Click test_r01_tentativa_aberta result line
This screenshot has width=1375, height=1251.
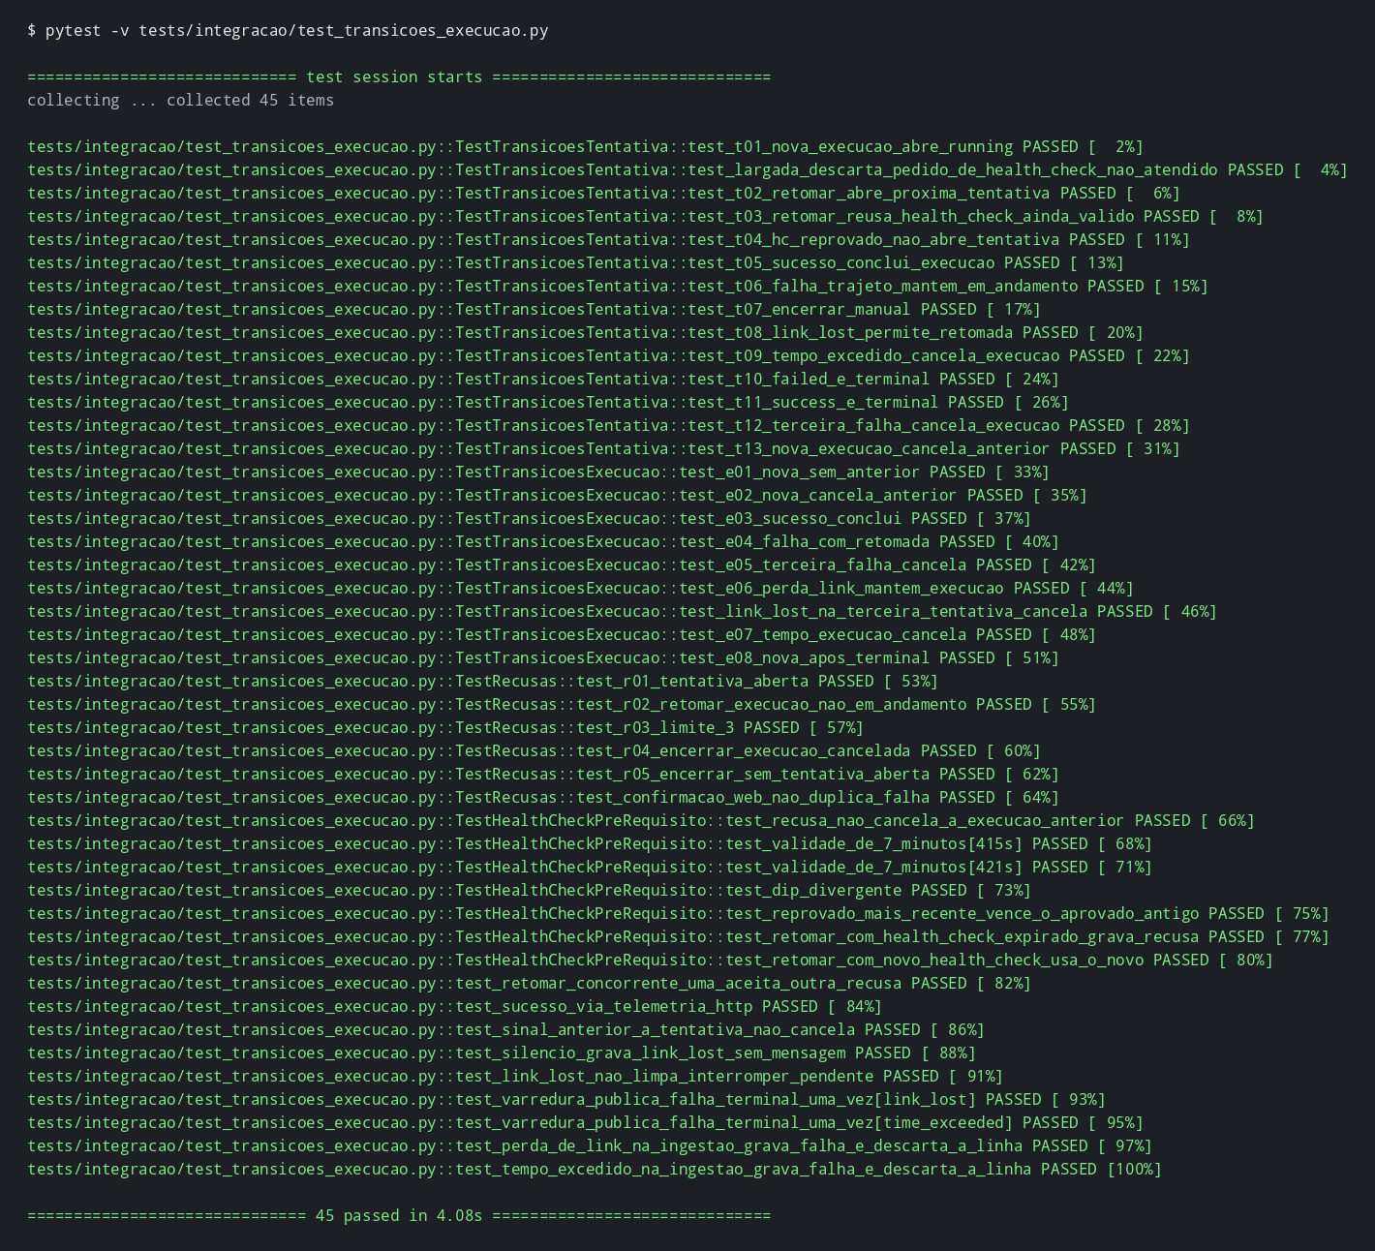tap(482, 682)
